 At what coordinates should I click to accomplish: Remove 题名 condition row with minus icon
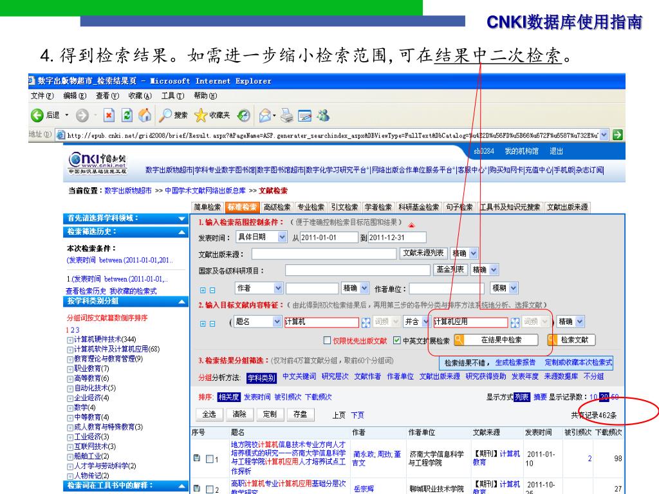coord(212,324)
